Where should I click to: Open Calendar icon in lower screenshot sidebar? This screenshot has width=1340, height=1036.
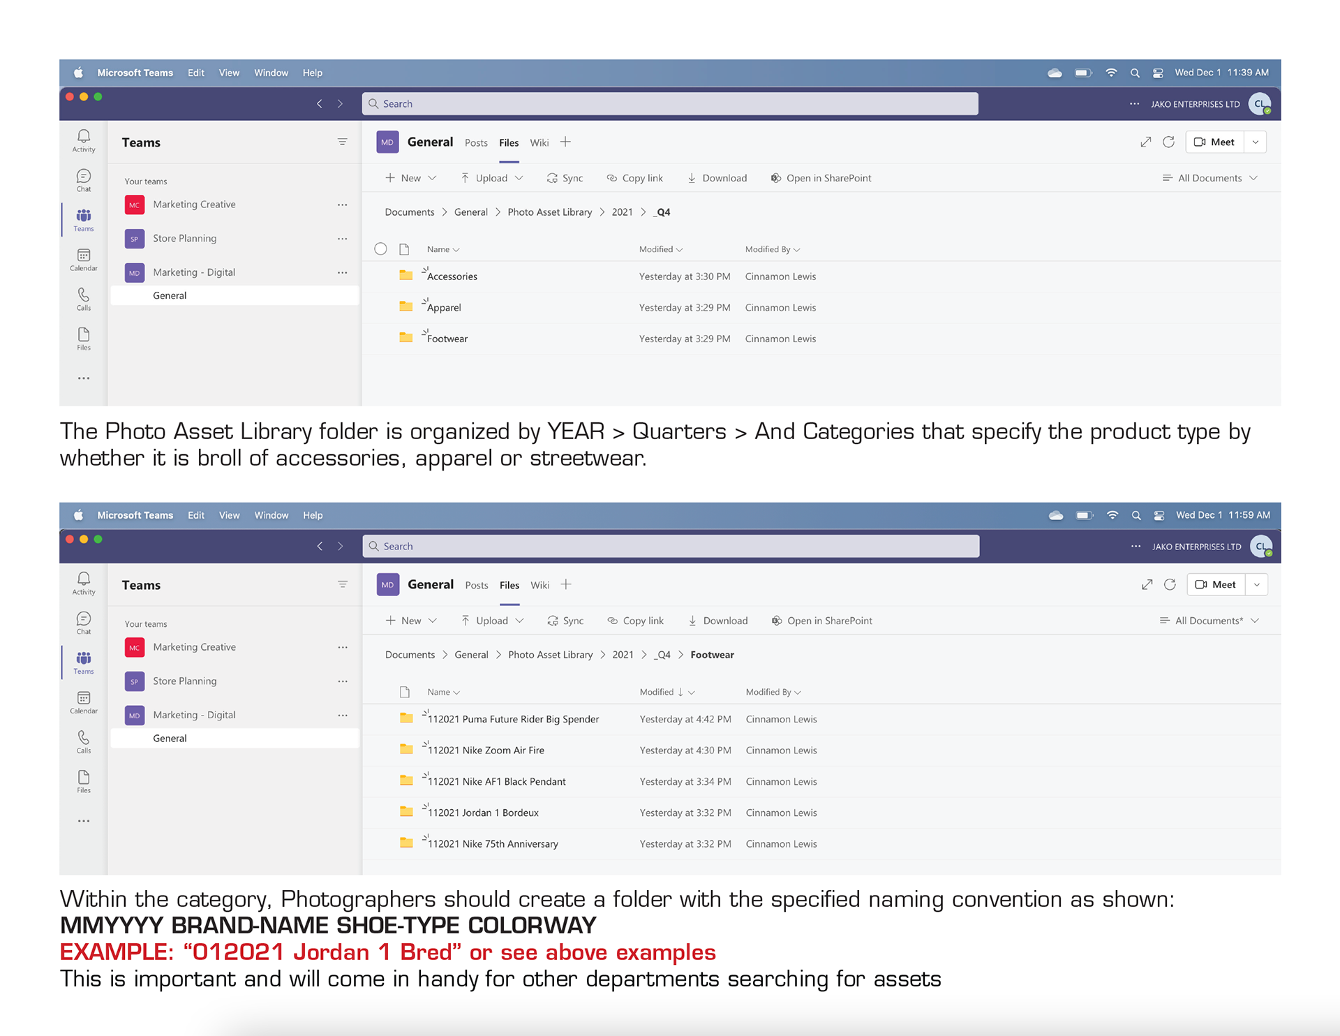pos(84,702)
